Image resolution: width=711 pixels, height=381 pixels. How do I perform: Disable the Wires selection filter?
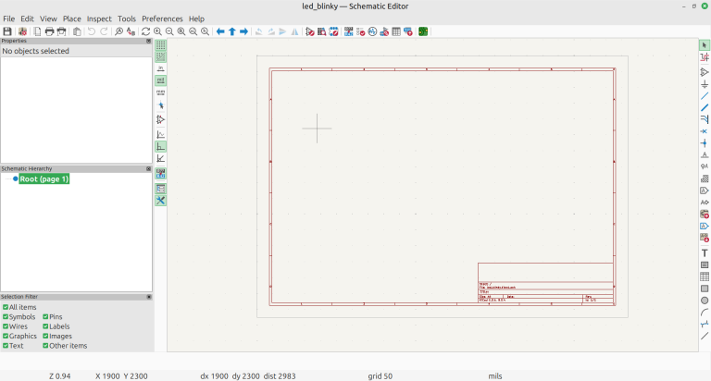(6, 326)
